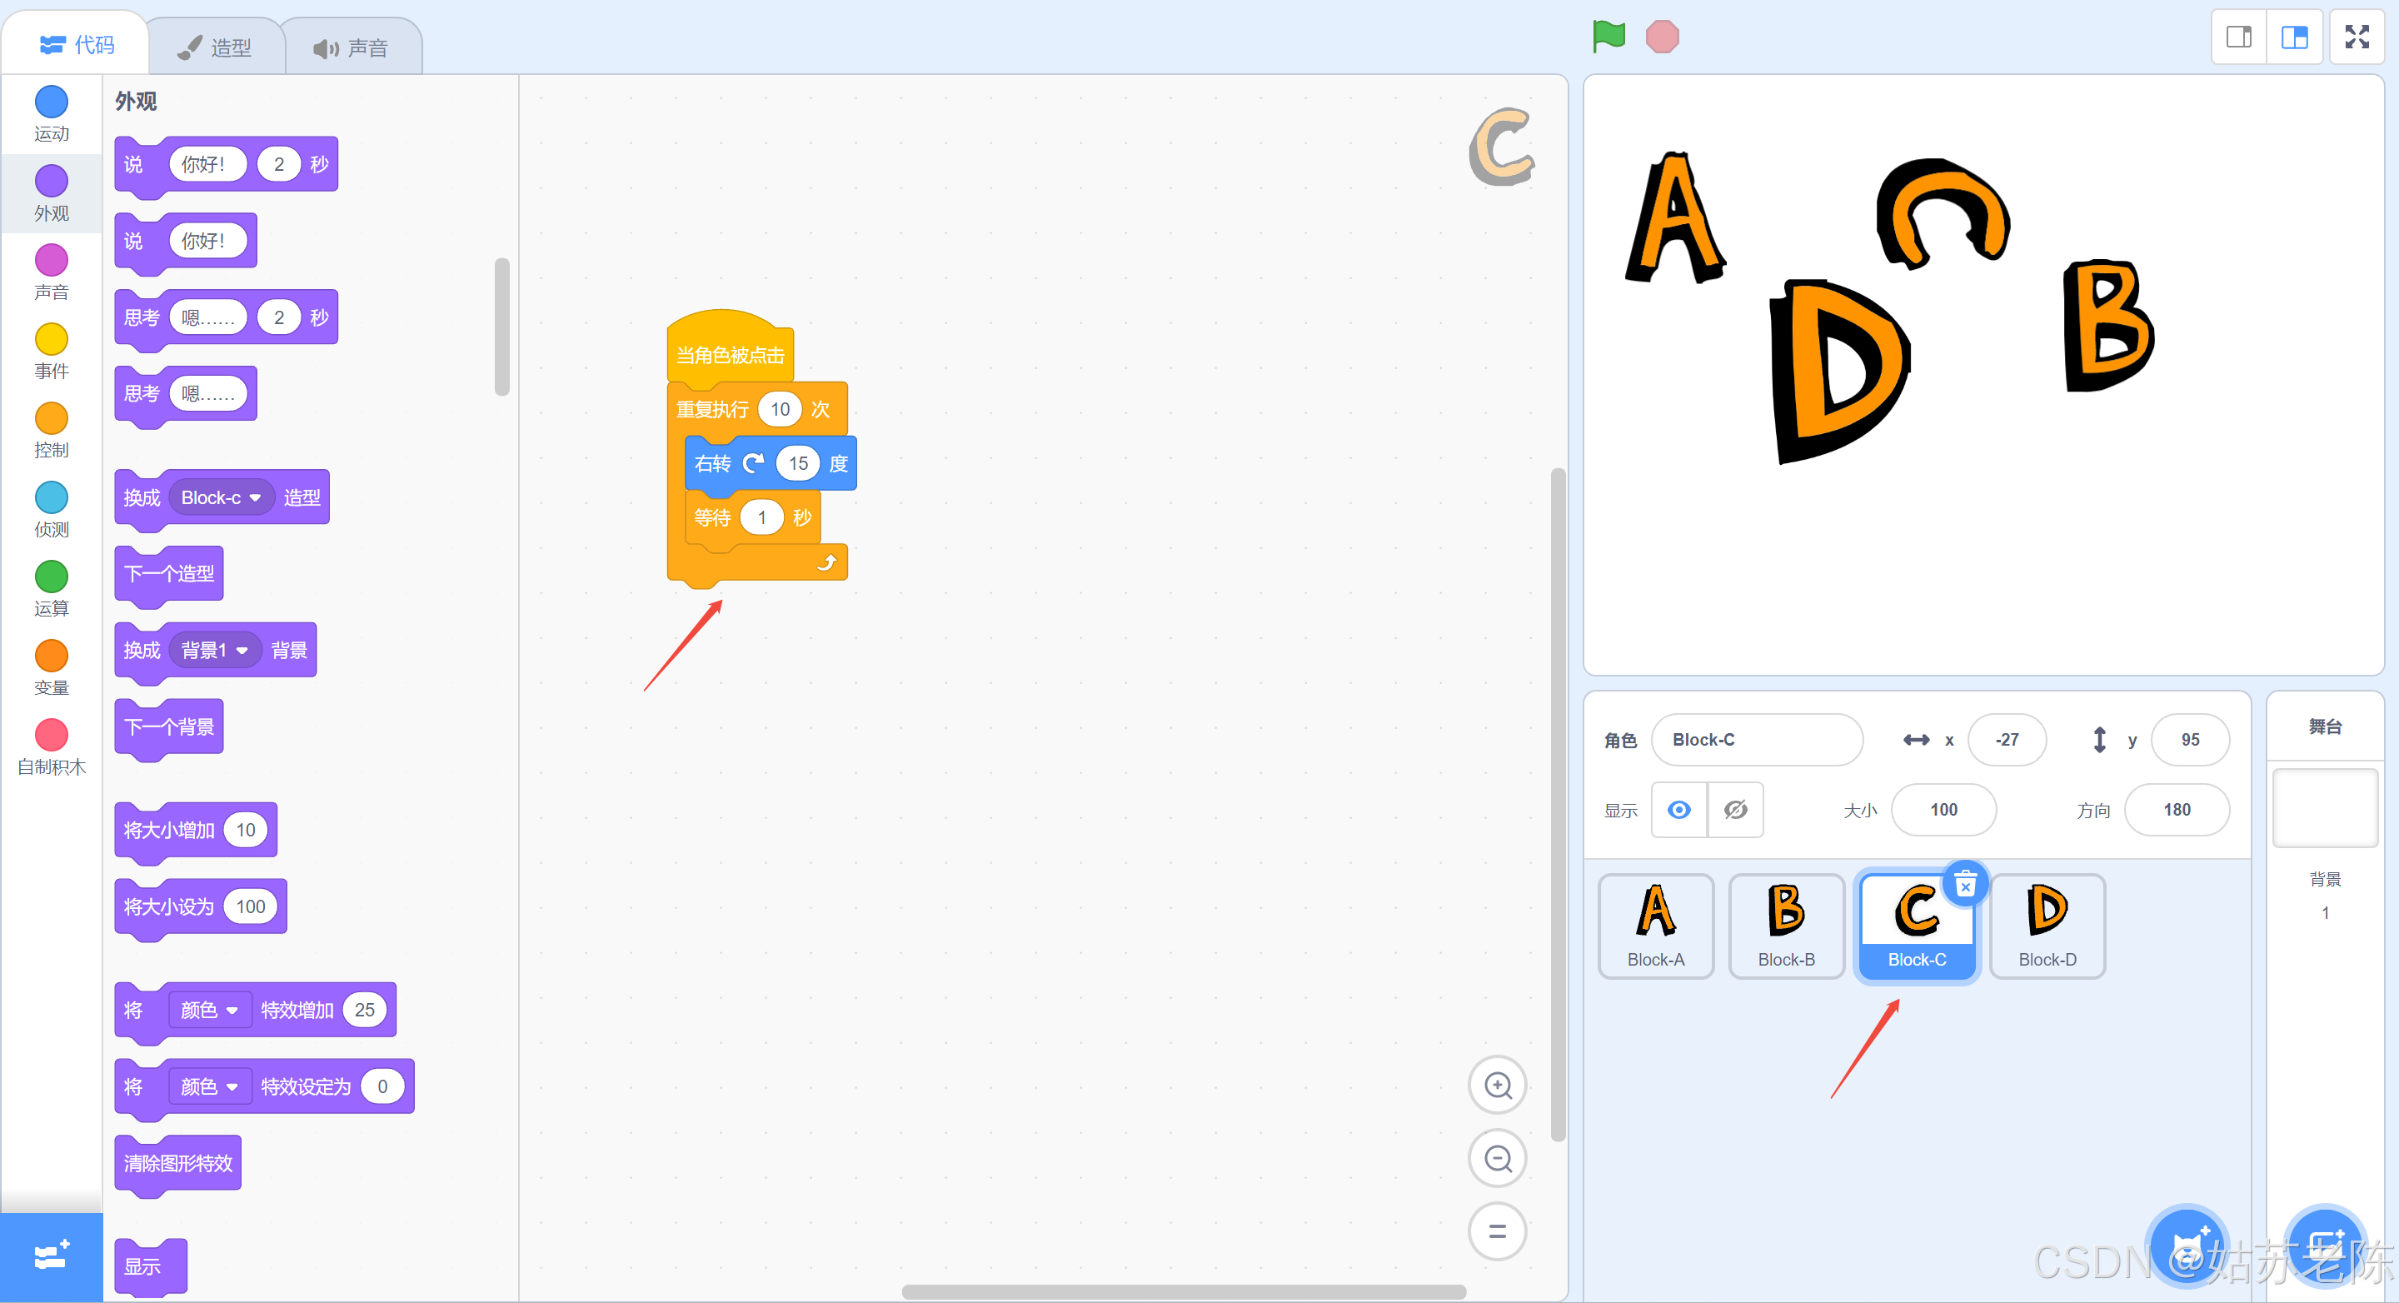The height and width of the screenshot is (1303, 2399).
Task: Switch to the 声音 sounds tab
Action: [x=351, y=47]
